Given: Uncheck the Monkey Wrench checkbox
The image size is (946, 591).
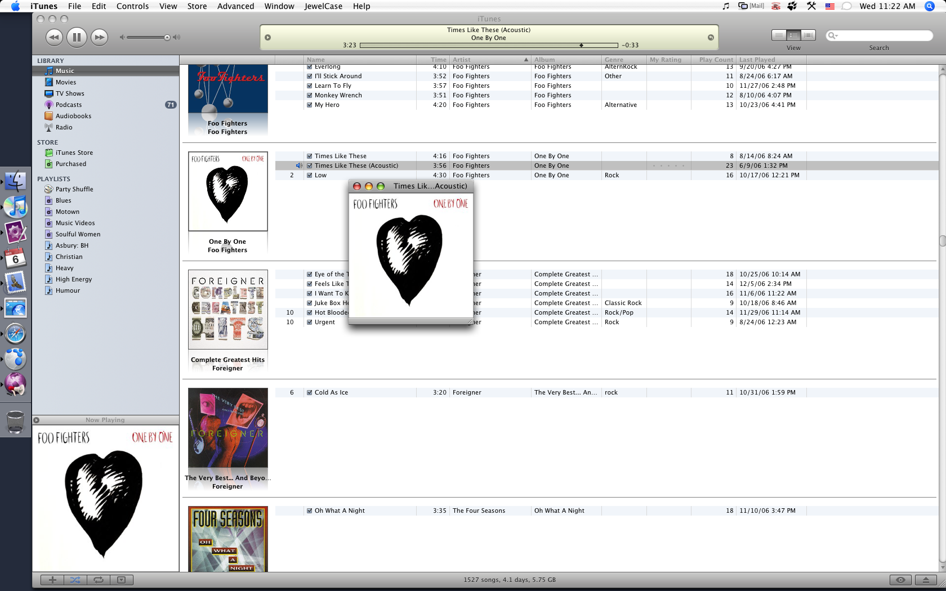Looking at the screenshot, I should (310, 95).
